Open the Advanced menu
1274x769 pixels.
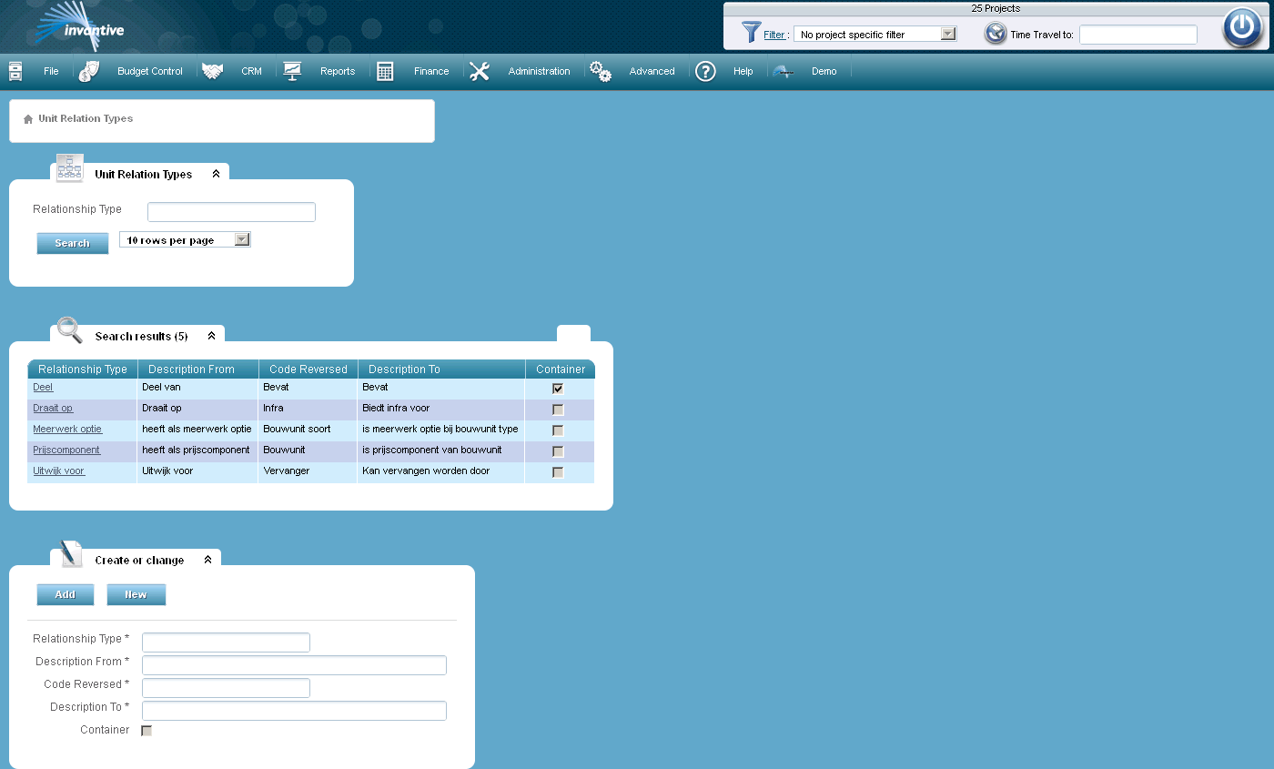[x=652, y=71]
